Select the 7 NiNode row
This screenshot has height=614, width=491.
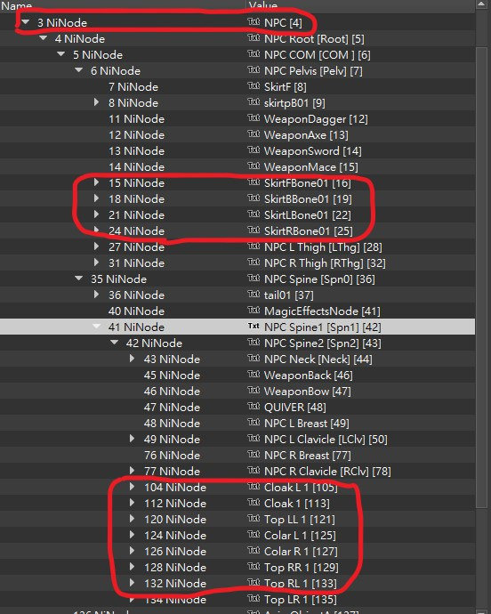[237, 86]
